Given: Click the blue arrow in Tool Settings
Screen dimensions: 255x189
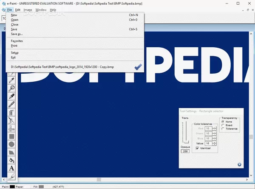Looking at the screenshot, I should click(x=239, y=164).
